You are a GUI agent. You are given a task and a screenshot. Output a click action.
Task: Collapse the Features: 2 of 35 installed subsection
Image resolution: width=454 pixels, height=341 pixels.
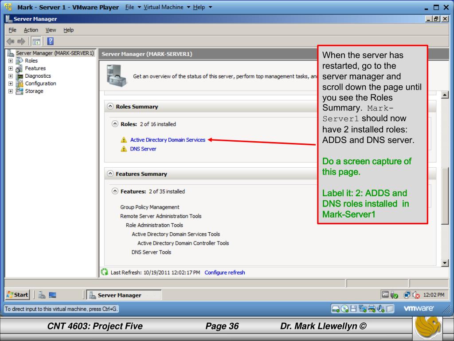(115, 191)
